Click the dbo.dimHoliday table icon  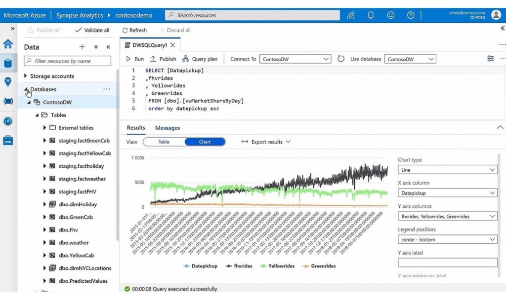[52, 204]
